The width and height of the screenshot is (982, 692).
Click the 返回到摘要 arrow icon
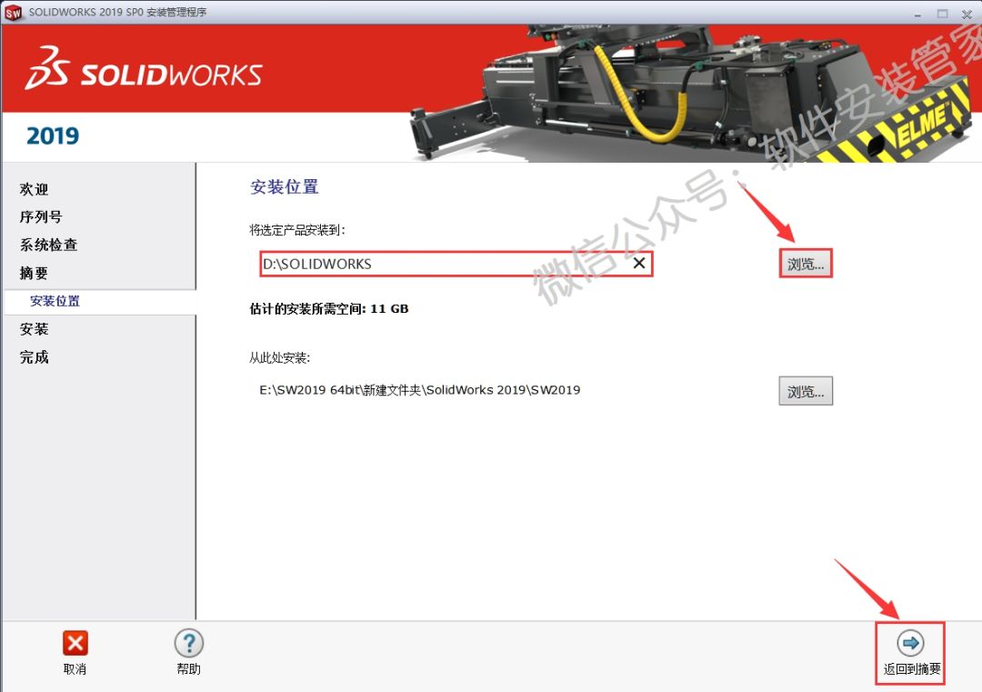(x=910, y=643)
